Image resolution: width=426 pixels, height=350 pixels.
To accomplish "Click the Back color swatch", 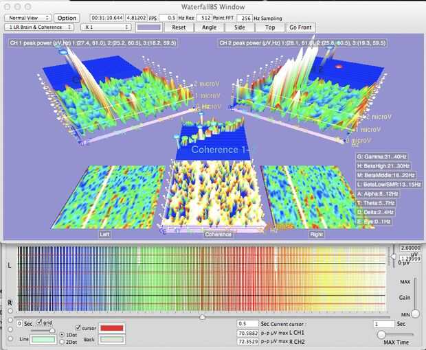I will [x=112, y=340].
